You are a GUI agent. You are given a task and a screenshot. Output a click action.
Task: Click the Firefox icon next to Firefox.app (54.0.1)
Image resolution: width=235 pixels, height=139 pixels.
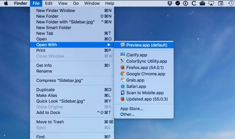pos(122,67)
